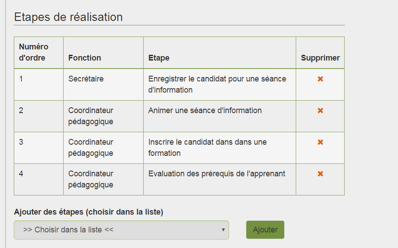Image resolution: width=398 pixels, height=248 pixels.
Task: Select the 'Numéro d'ordre' column header
Action: point(33,53)
